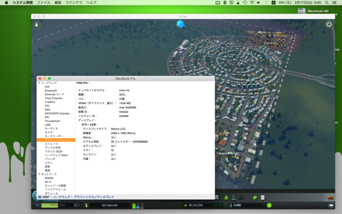The width and height of the screenshot is (342, 214).
Task: Click the population count 4,988
Action: pyautogui.click(x=237, y=205)
